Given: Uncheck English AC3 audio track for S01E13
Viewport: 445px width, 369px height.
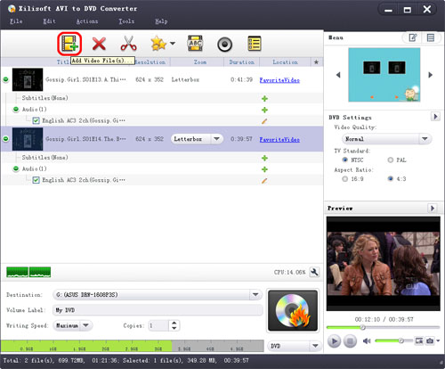Looking at the screenshot, I should click(x=36, y=120).
